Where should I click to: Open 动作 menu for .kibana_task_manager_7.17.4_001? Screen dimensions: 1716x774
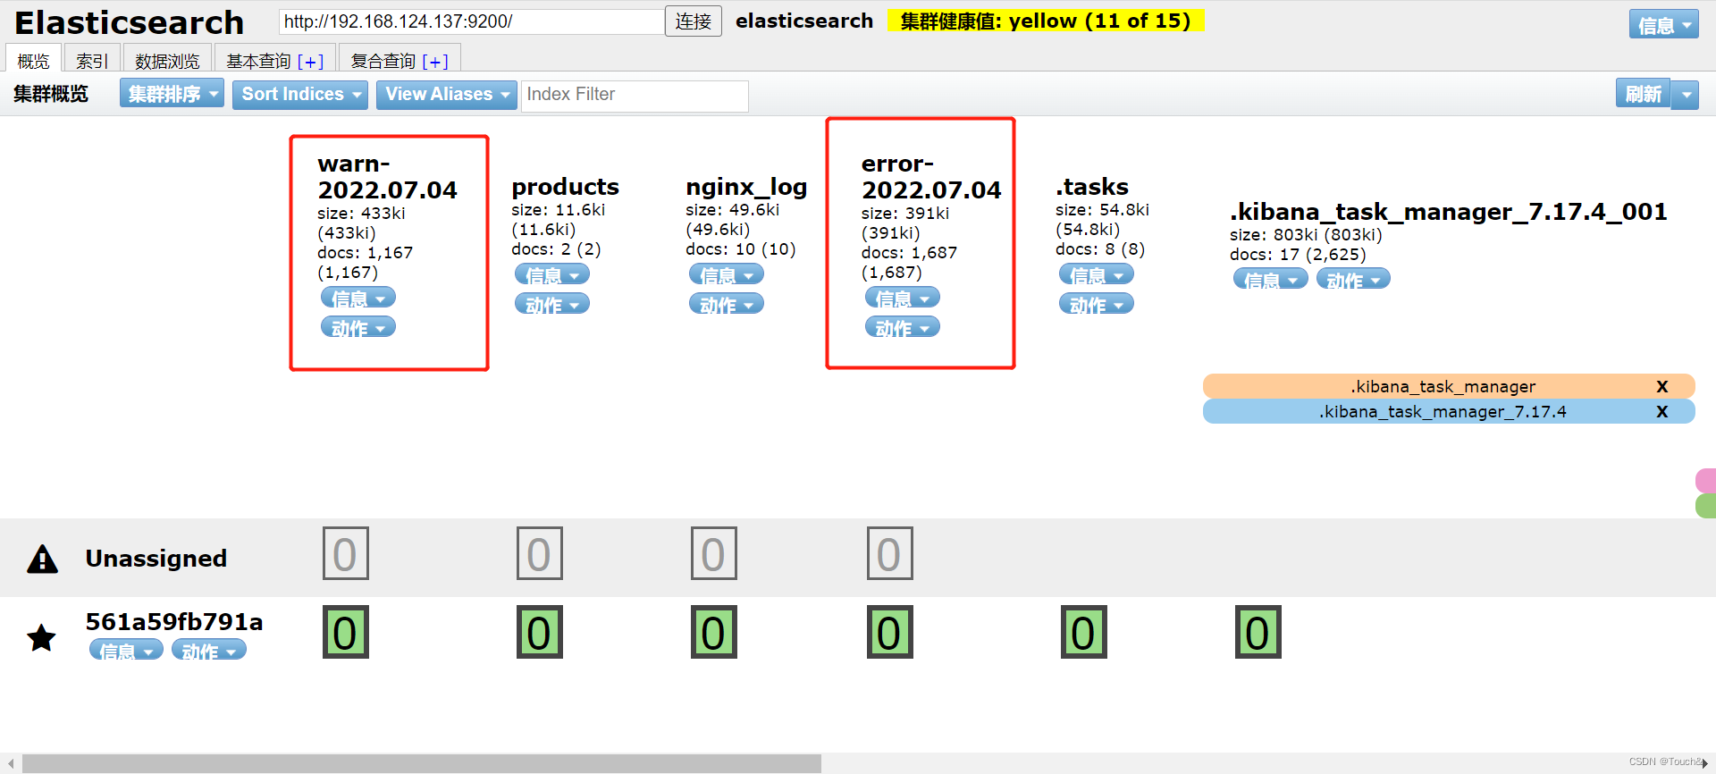(1353, 279)
